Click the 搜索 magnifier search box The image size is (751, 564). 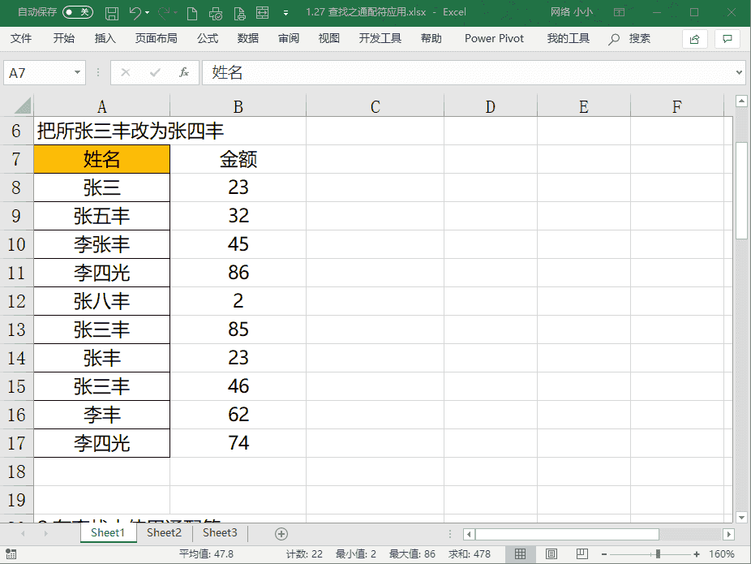pyautogui.click(x=629, y=39)
